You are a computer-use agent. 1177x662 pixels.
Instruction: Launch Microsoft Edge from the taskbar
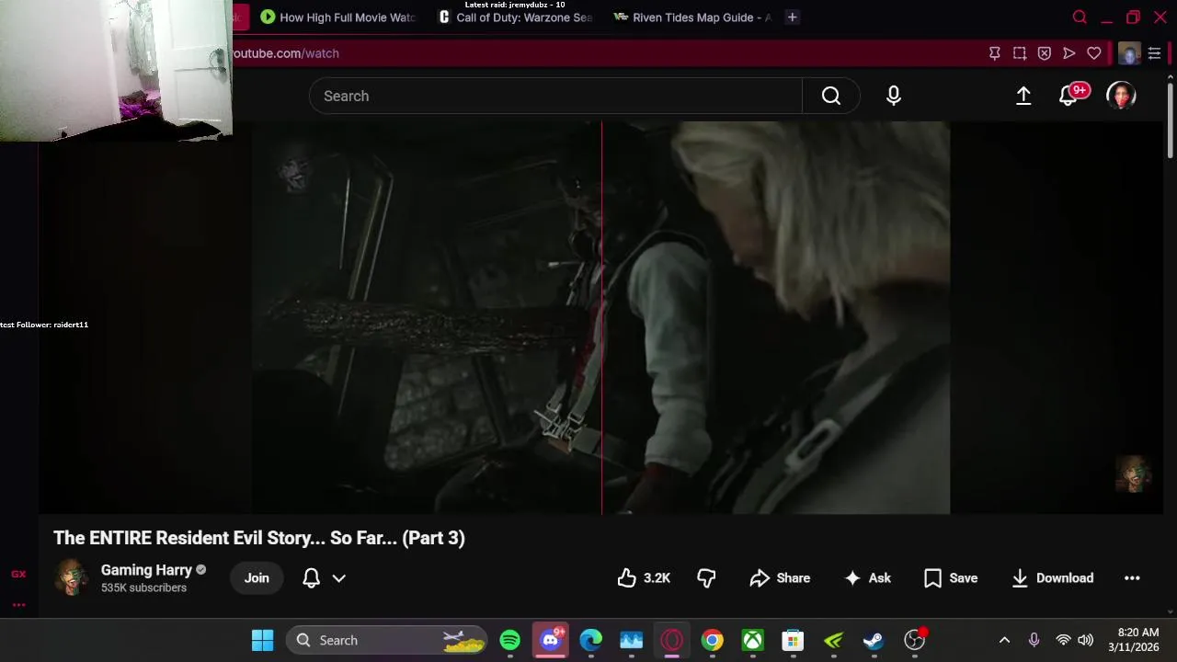click(x=590, y=640)
